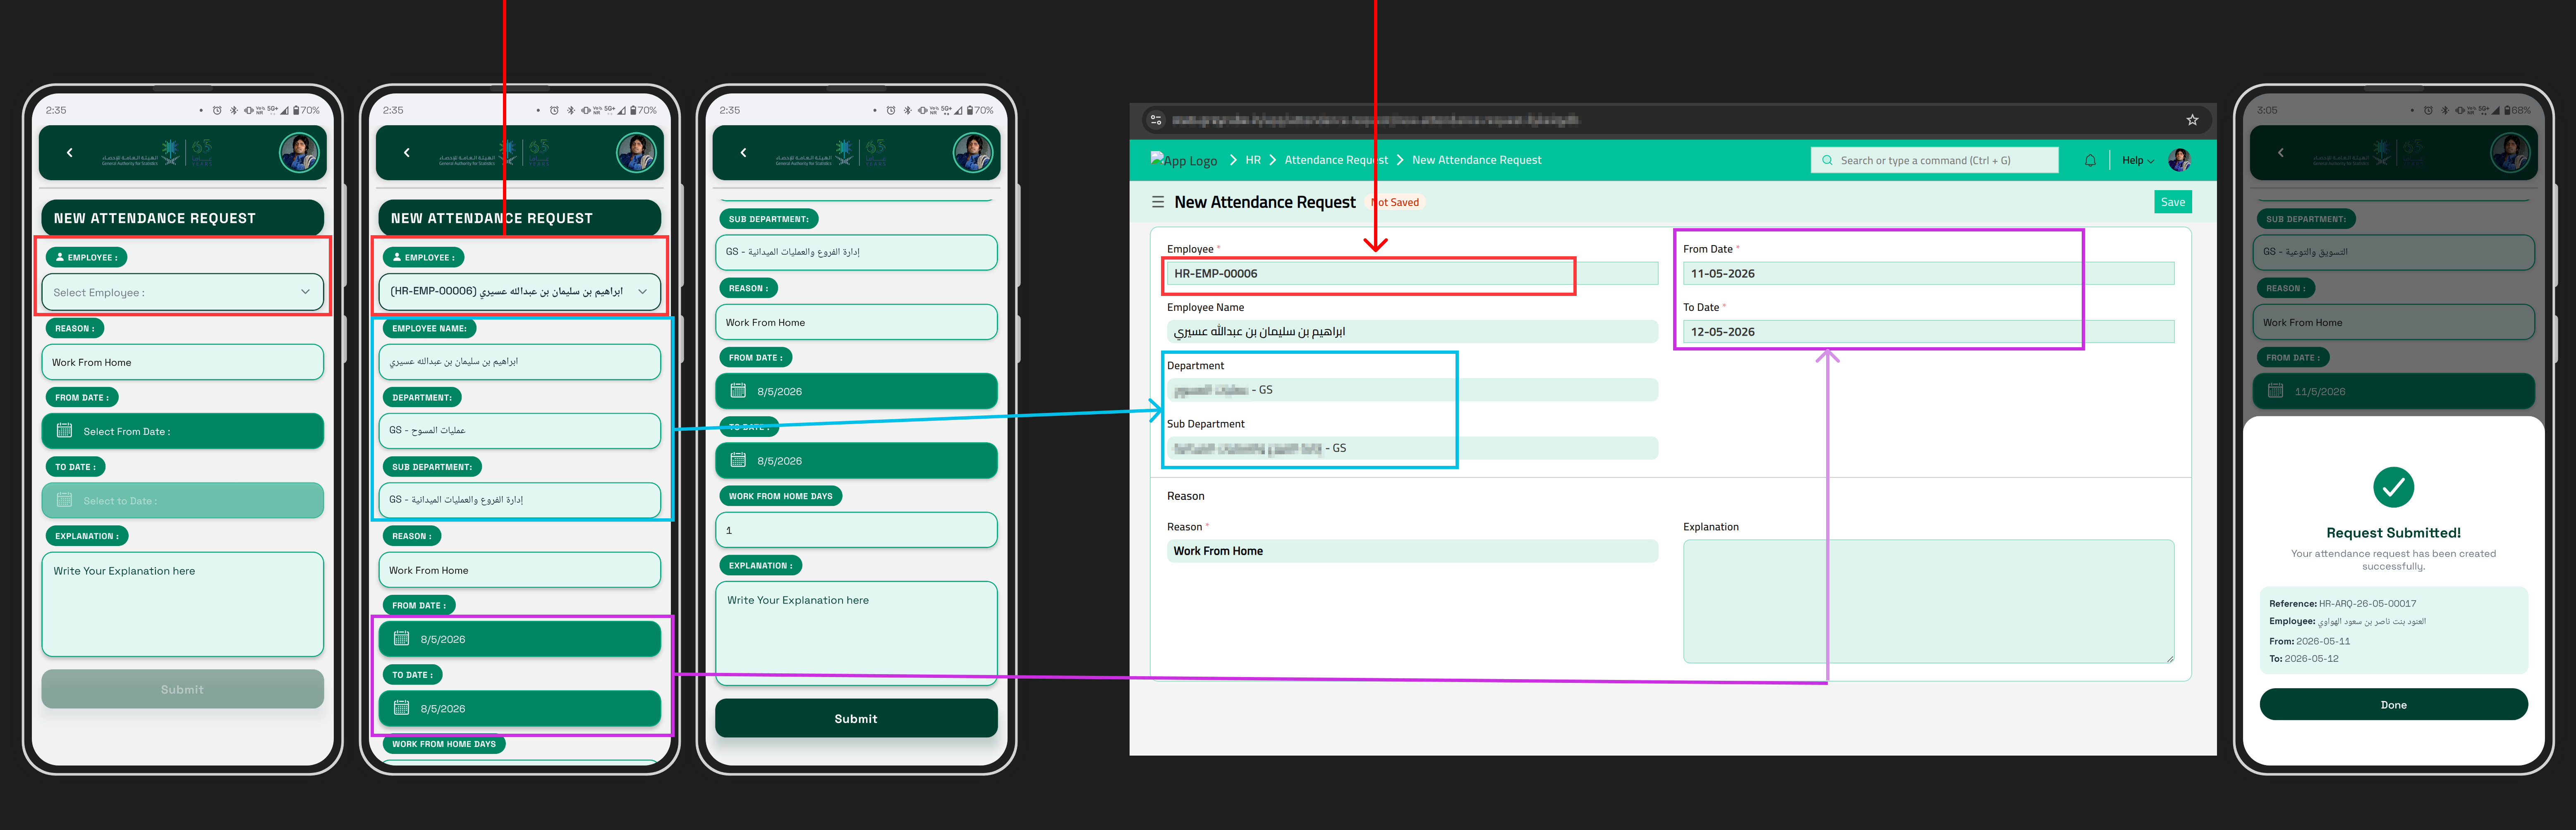
Task: Click To Date field 12-05-2026
Action: pos(1928,332)
